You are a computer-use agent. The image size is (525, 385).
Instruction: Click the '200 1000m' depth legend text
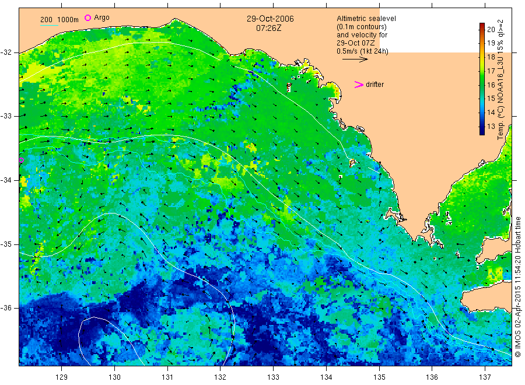click(60, 20)
